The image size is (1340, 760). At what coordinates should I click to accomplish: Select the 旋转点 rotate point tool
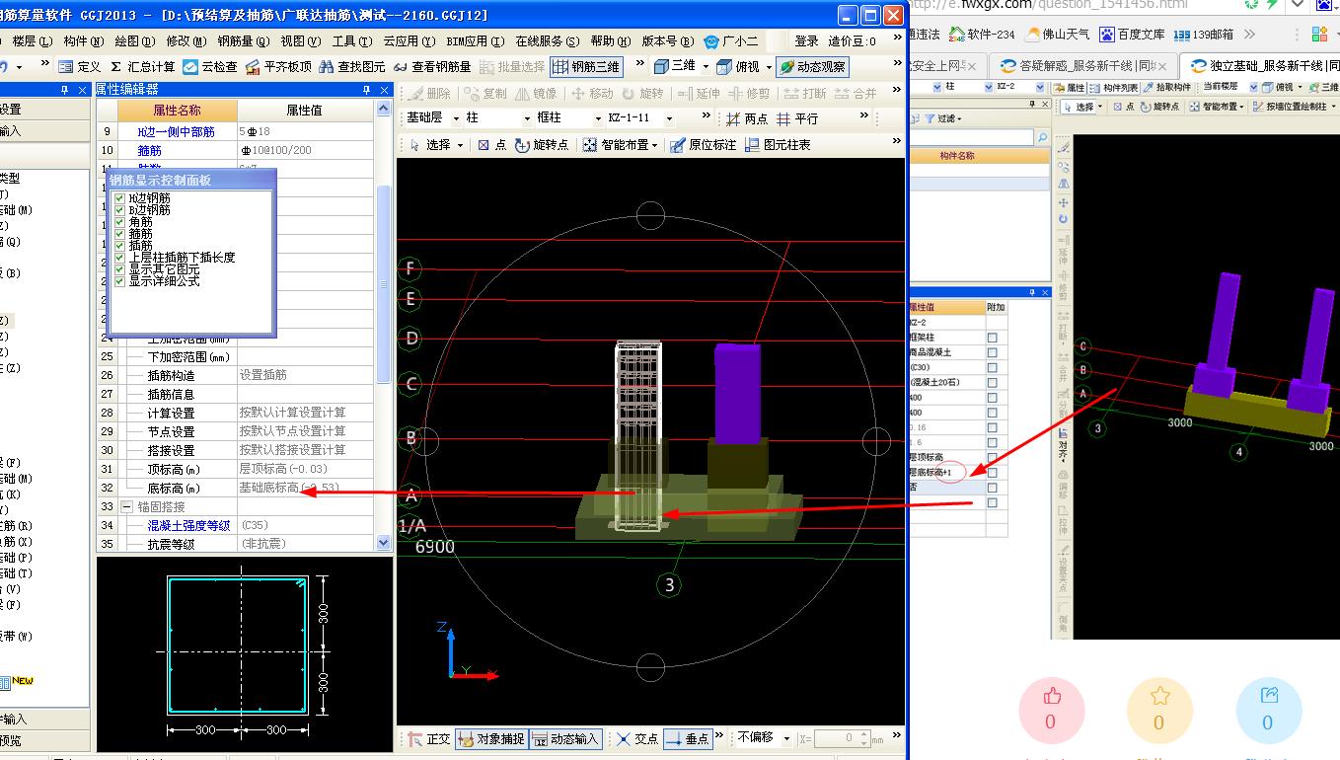point(542,145)
